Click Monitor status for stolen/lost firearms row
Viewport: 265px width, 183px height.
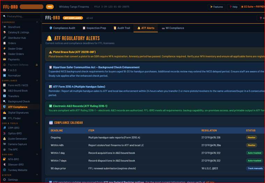click(x=251, y=145)
